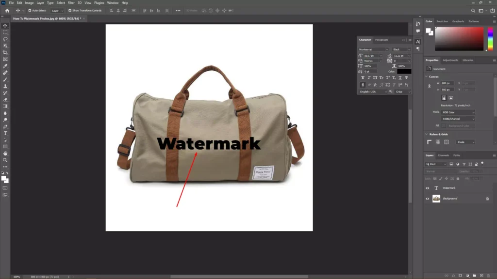The width and height of the screenshot is (497, 279).
Task: Select the Eyedropper tool
Action: point(5,66)
